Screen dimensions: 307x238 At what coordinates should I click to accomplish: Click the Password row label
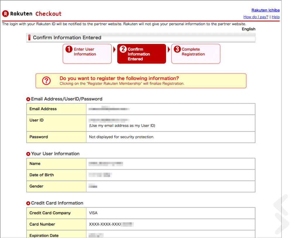pos(39,137)
